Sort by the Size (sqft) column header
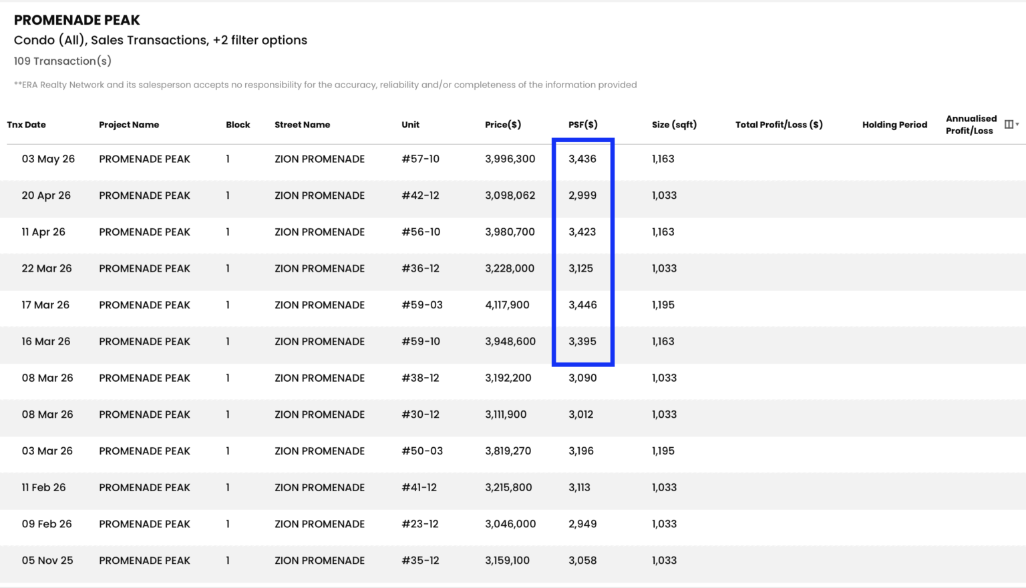Viewport: 1026px width, 588px height. pos(674,125)
